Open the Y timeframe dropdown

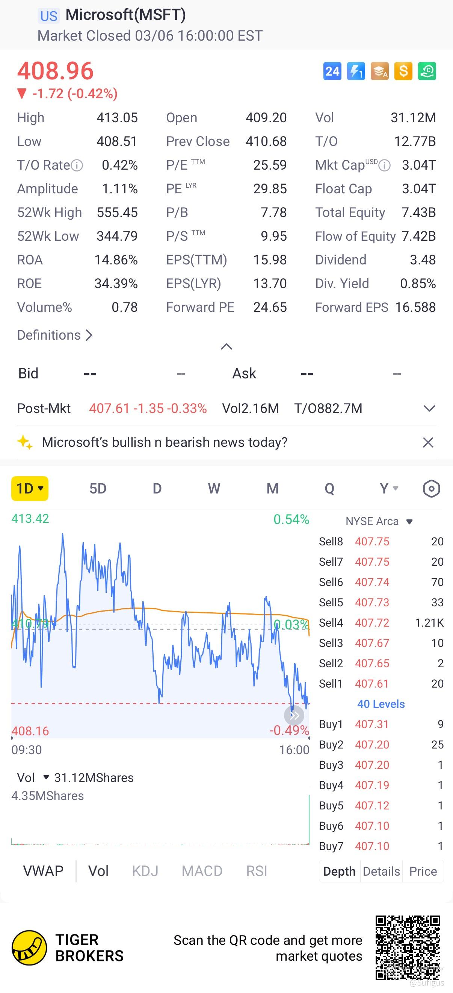(389, 488)
